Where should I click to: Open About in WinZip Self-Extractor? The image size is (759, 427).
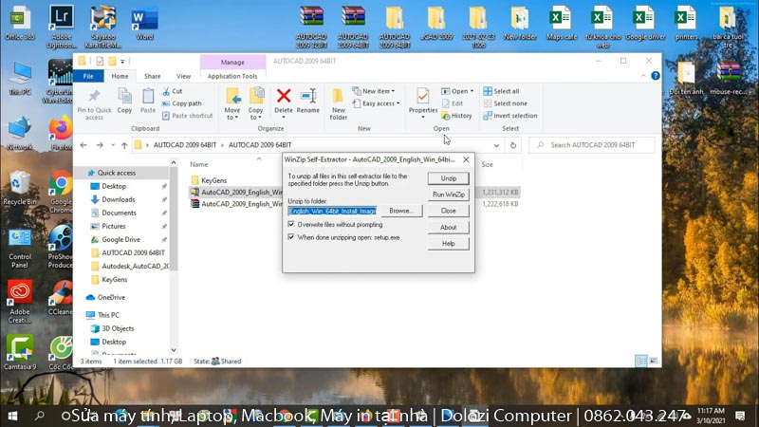[448, 227]
